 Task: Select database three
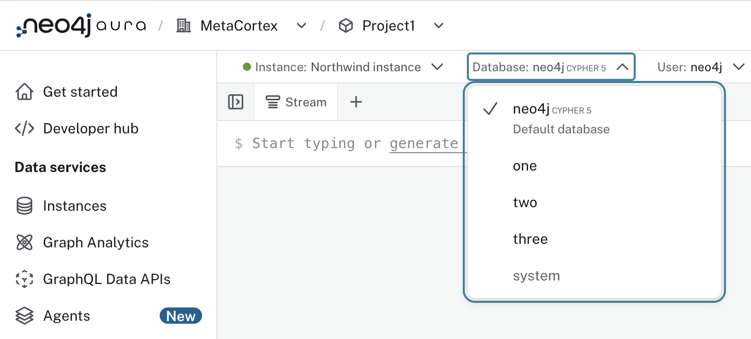tap(594, 239)
